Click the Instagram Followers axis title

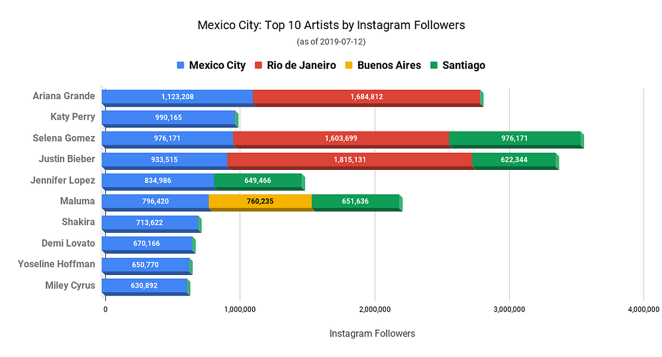tap(372, 334)
